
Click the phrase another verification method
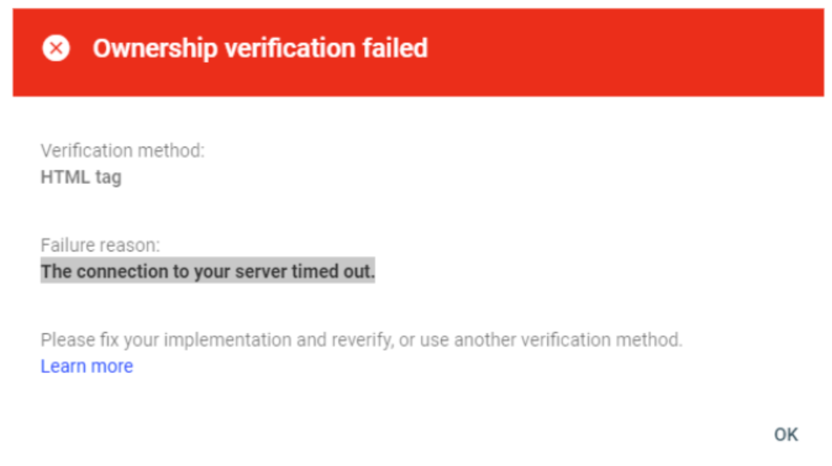pyautogui.click(x=568, y=340)
